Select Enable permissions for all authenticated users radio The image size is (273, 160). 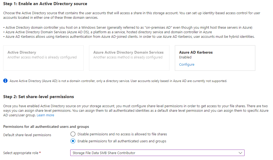pyautogui.click(x=73, y=141)
